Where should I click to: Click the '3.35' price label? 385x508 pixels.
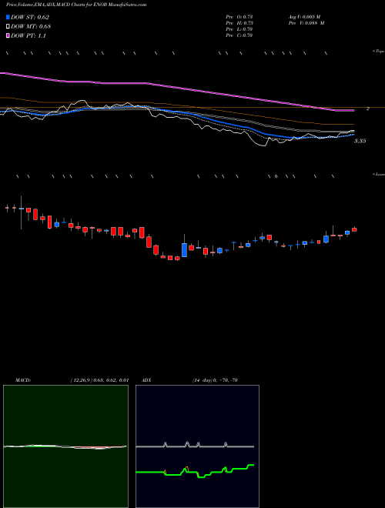360,141
